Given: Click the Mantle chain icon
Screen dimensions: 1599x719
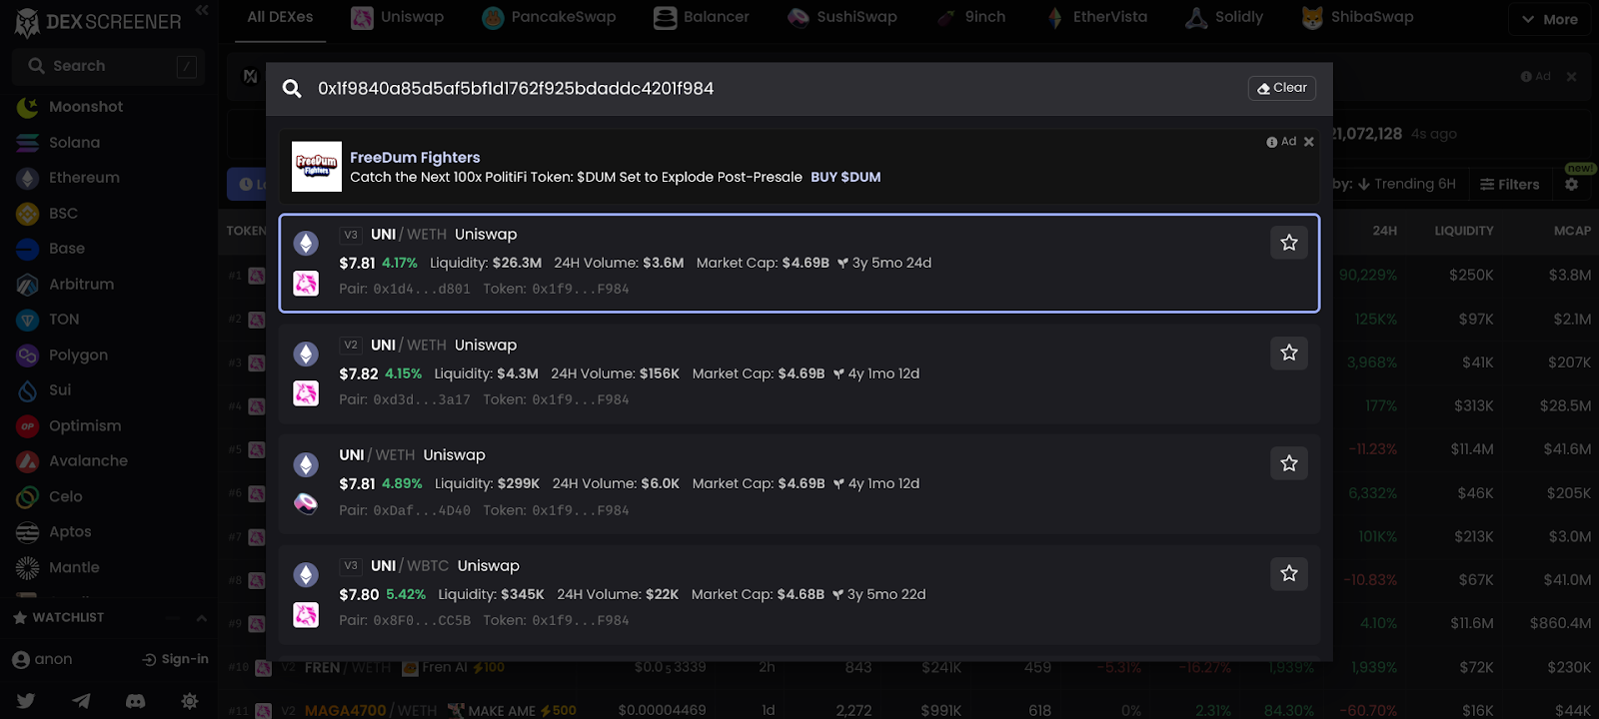Looking at the screenshot, I should tap(28, 567).
